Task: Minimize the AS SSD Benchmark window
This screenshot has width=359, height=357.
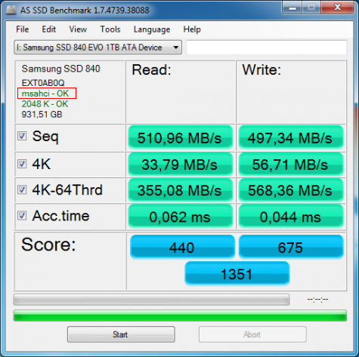Action: click(x=292, y=8)
